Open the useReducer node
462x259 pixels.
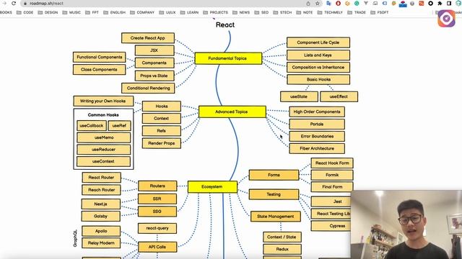coord(104,150)
